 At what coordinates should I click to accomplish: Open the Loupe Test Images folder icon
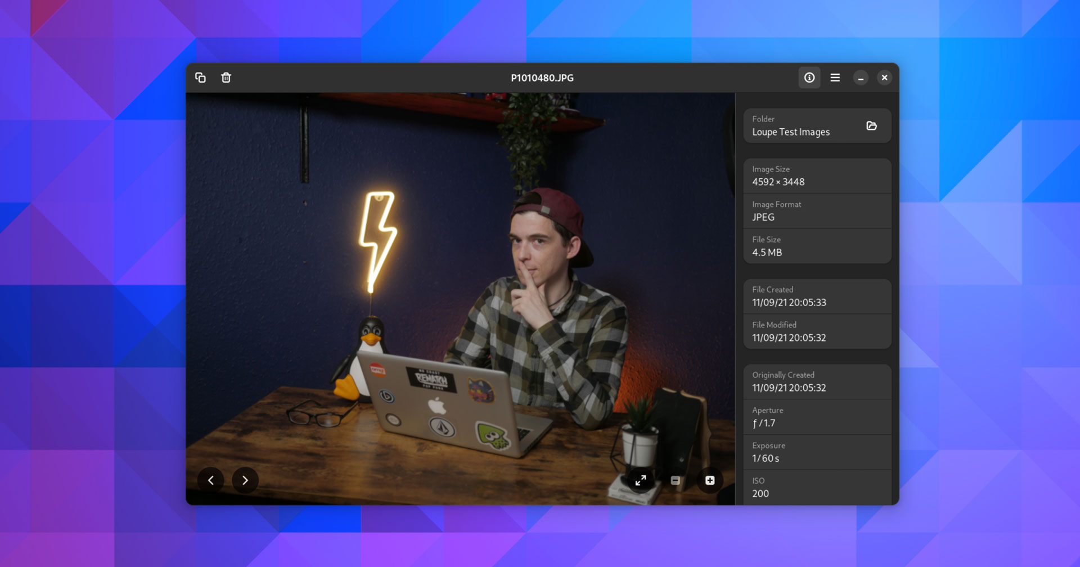[x=871, y=125]
